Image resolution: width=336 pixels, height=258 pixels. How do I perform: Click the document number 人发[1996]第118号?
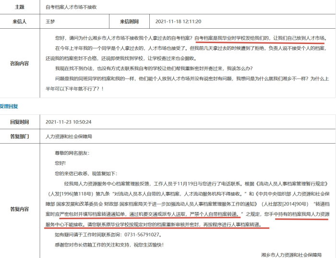coord(71,194)
